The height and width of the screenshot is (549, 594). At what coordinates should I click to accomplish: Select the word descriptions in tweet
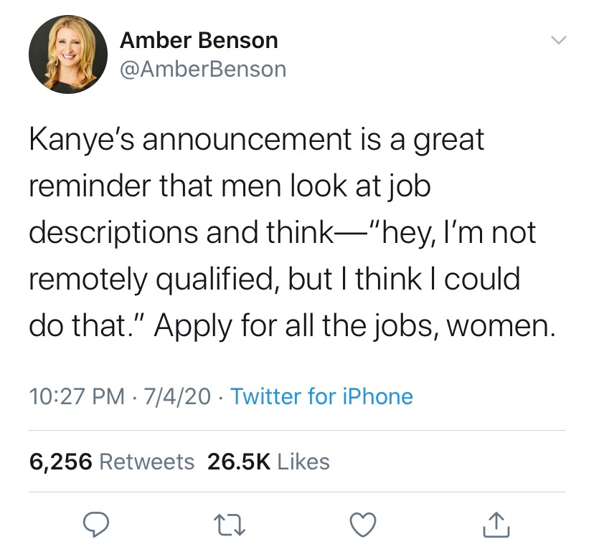click(x=113, y=233)
